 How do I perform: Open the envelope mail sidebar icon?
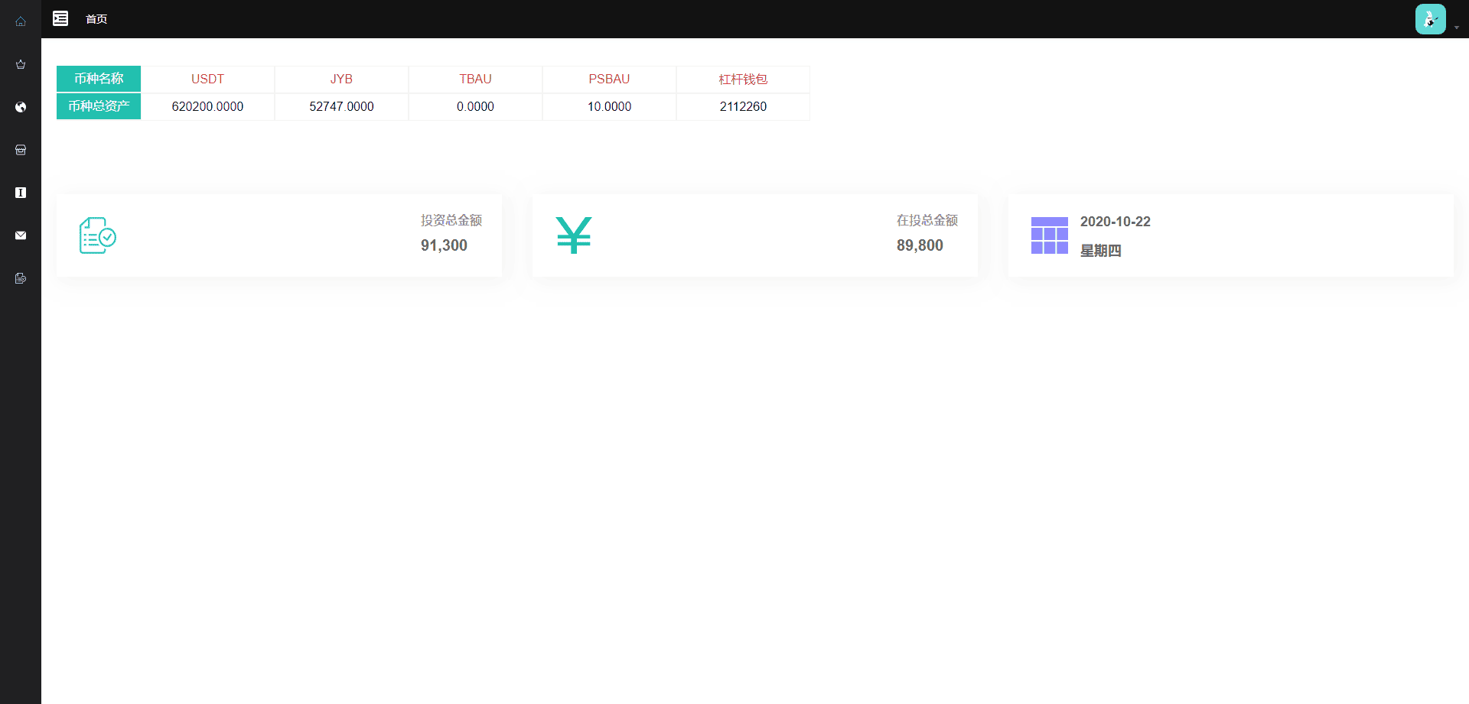coord(21,235)
